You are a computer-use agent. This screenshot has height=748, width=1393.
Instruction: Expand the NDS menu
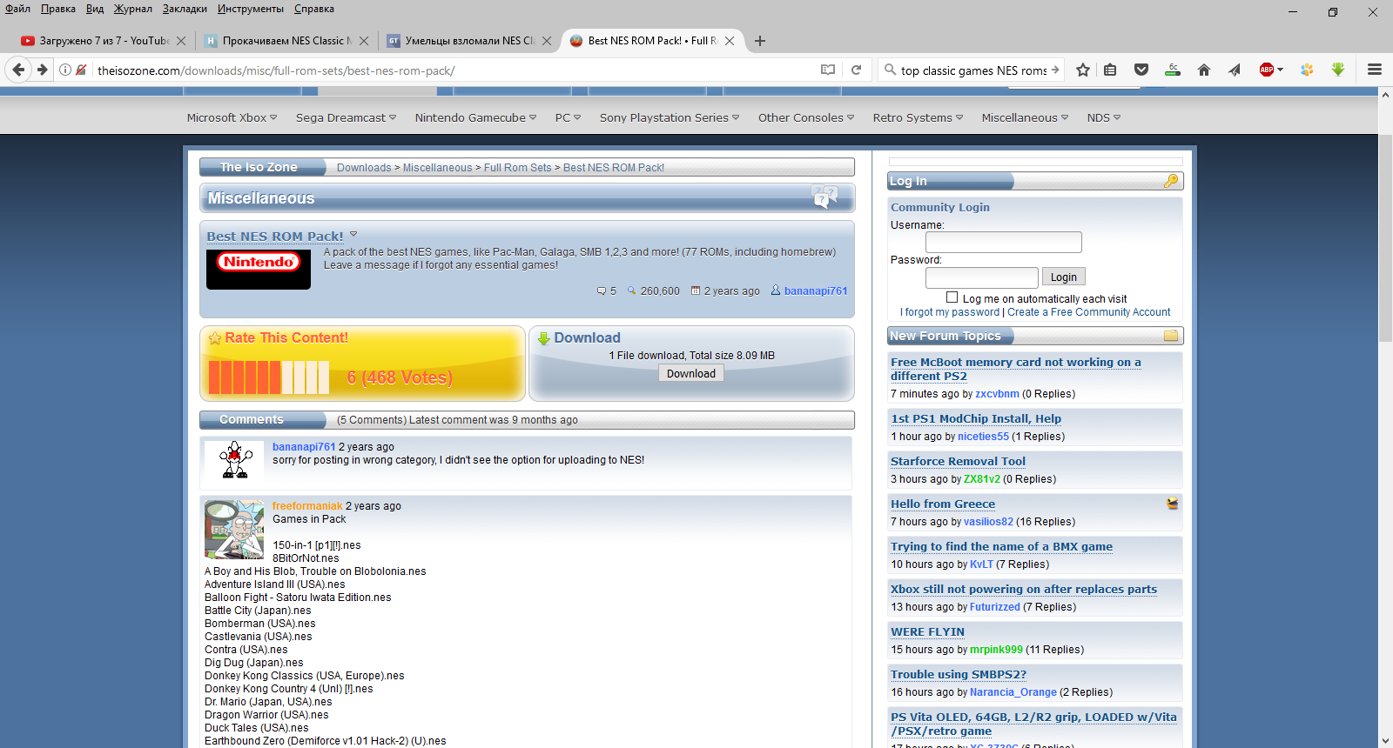pyautogui.click(x=1104, y=117)
